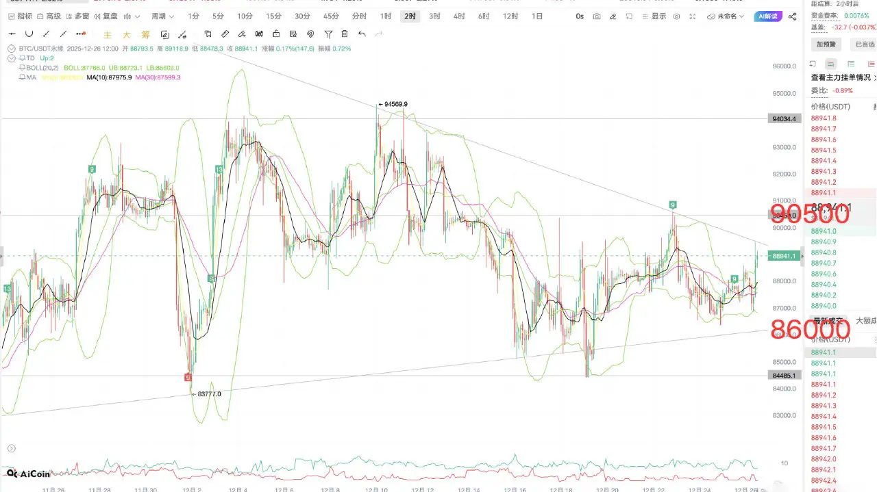Switch to the 1时 timeframe
877x492 pixels.
[386, 16]
